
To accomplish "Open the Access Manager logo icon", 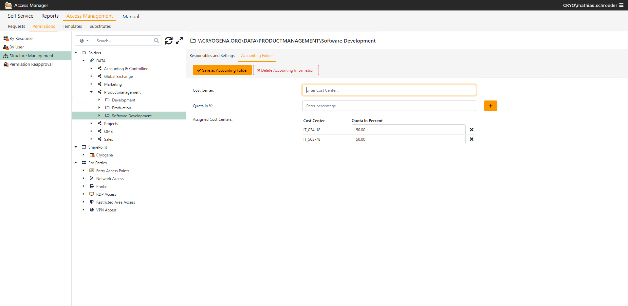I will 8,5.
